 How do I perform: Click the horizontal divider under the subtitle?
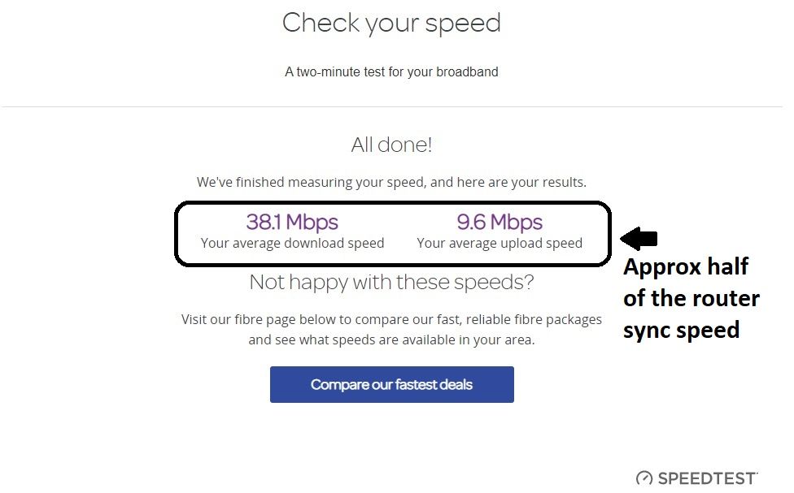coord(391,106)
